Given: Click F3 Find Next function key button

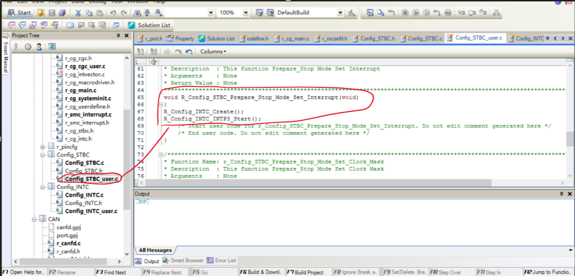Looking at the screenshot, I should [x=118, y=272].
